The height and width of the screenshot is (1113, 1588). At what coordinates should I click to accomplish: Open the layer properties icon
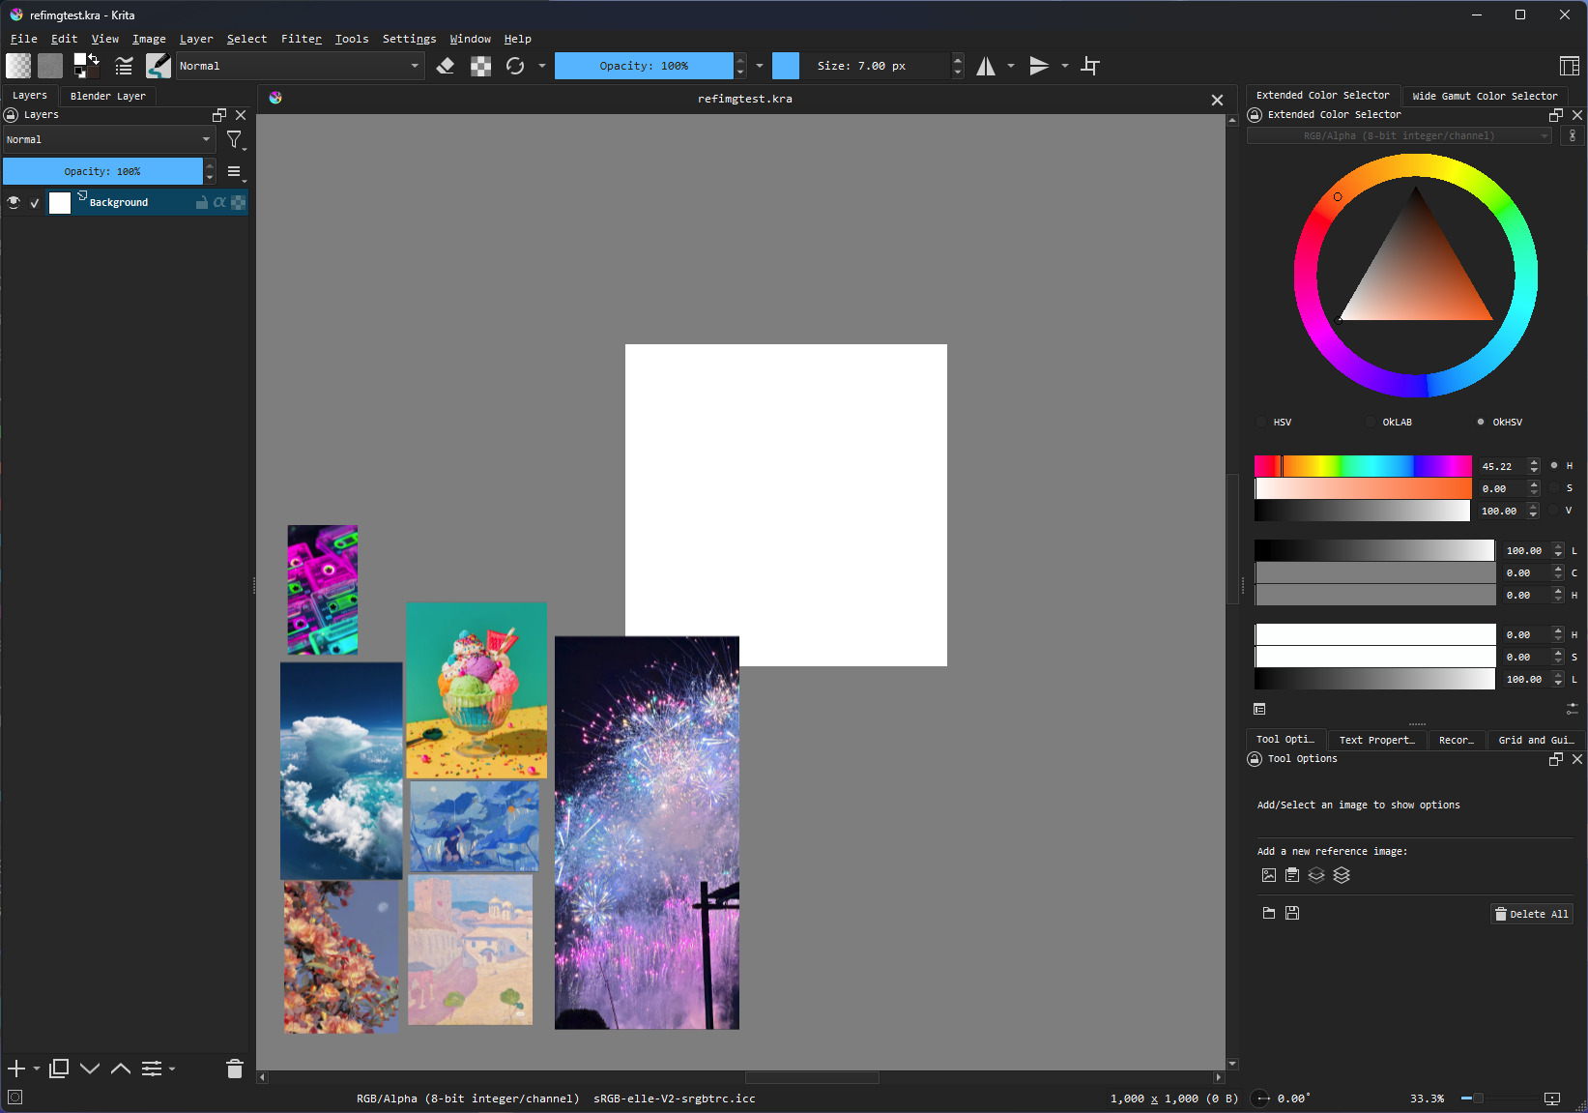point(152,1069)
